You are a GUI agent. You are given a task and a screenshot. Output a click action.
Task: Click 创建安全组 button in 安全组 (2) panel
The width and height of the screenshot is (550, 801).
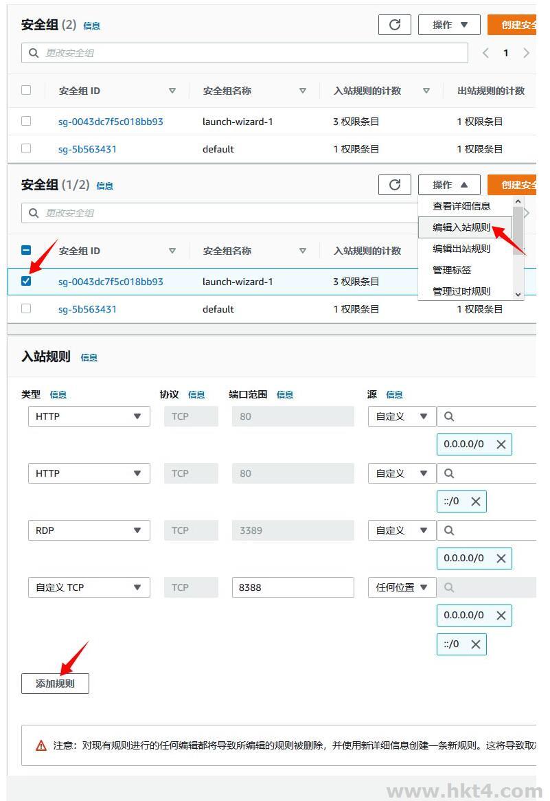click(x=512, y=25)
